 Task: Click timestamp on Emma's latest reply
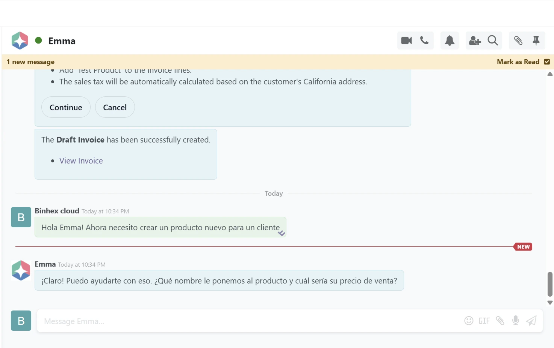(82, 265)
